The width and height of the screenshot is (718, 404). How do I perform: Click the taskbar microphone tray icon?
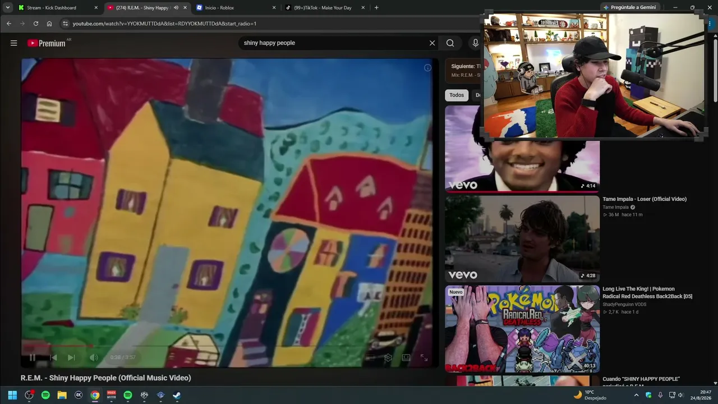point(660,395)
